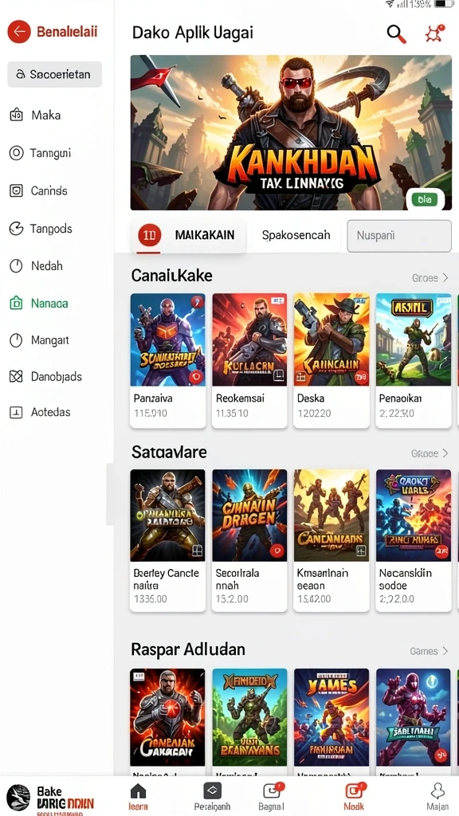
Task: Click the Sacoerietan sidebar button
Action: tap(55, 74)
